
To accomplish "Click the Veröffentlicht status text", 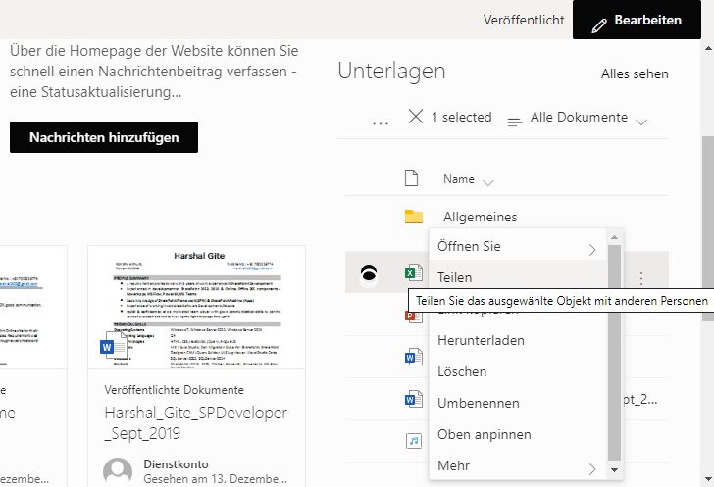I will (x=524, y=20).
